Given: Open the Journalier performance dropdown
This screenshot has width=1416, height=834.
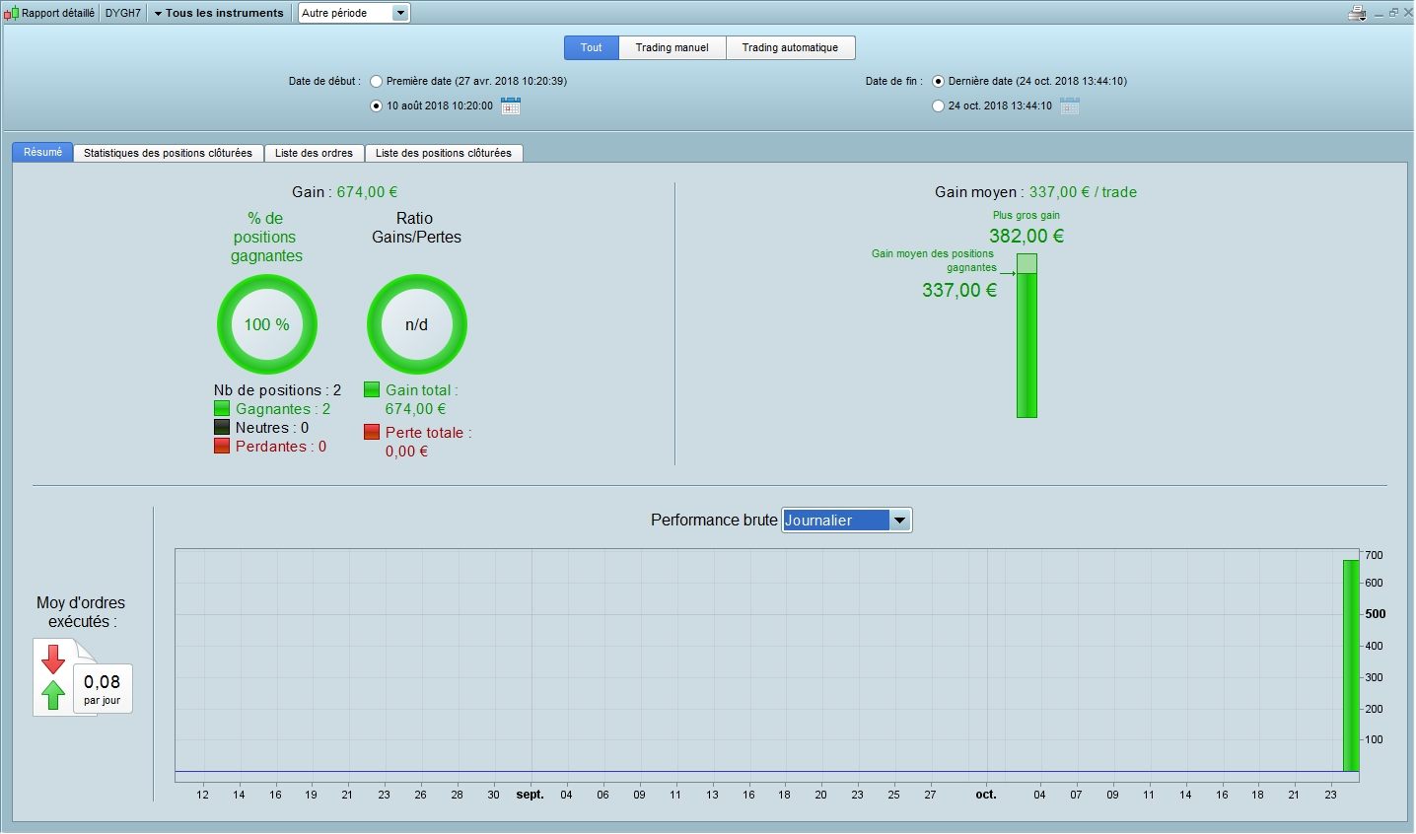Looking at the screenshot, I should point(846,521).
